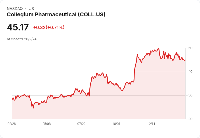Click the +0.32(+0.71%) price change
This screenshot has height=138, width=200.
pos(49,27)
